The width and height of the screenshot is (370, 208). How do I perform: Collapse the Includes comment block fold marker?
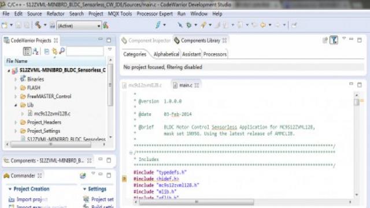[131, 153]
